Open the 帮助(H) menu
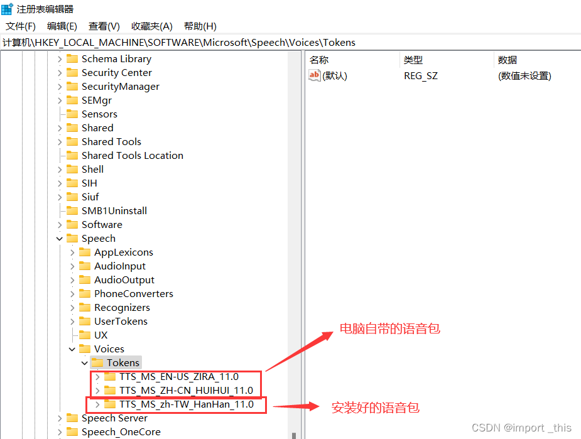Viewport: 581px width, 439px height. click(x=200, y=26)
